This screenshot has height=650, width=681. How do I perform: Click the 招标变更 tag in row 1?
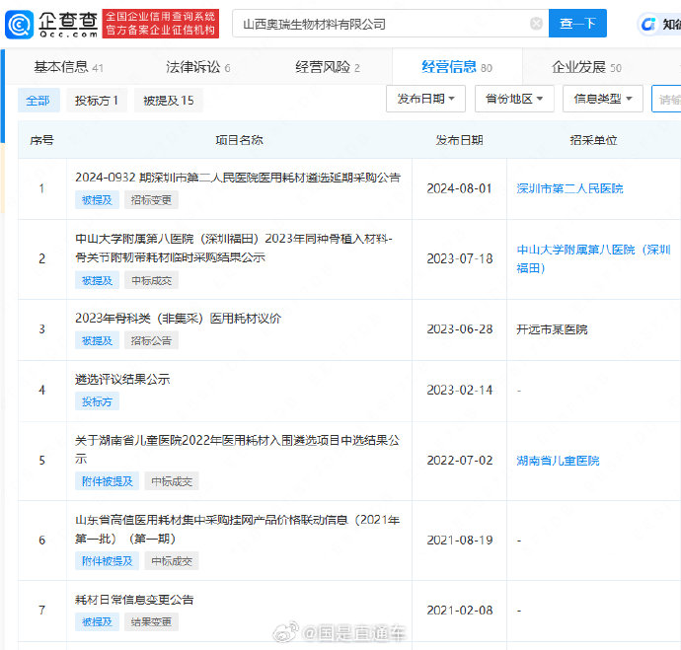pyautogui.click(x=151, y=200)
